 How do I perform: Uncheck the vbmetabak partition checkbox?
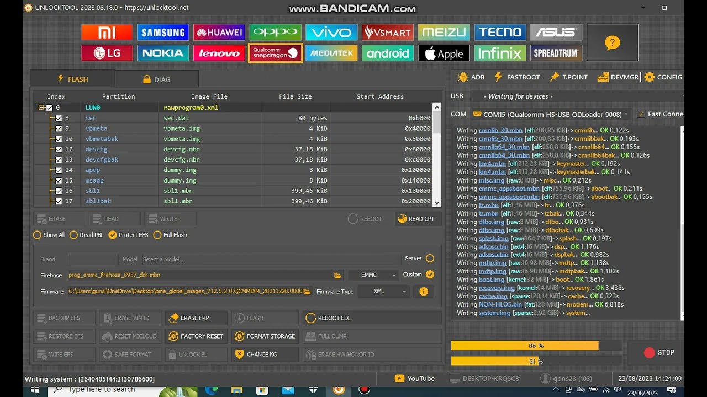click(x=59, y=139)
